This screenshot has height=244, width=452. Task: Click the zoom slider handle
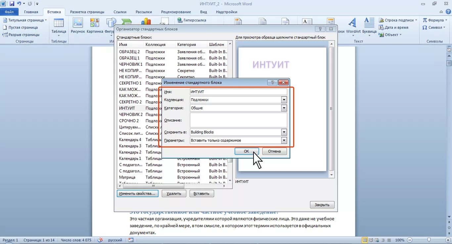429,240
